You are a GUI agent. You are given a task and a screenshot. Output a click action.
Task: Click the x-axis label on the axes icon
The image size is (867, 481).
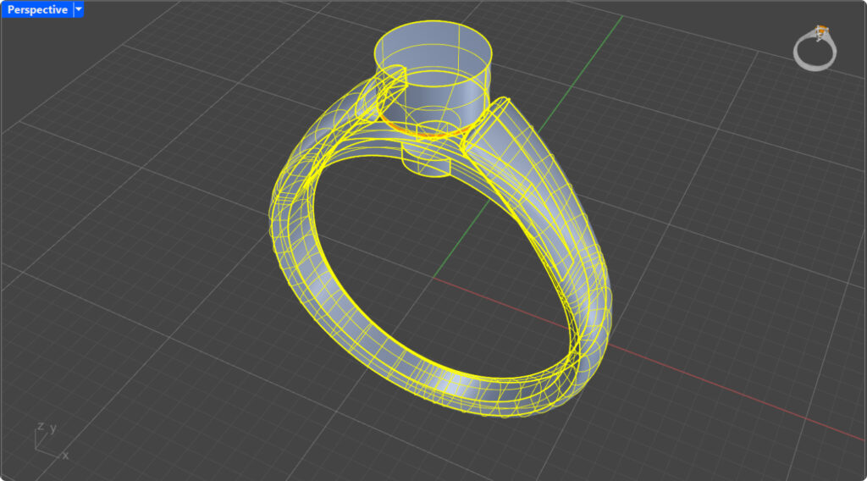(x=65, y=456)
